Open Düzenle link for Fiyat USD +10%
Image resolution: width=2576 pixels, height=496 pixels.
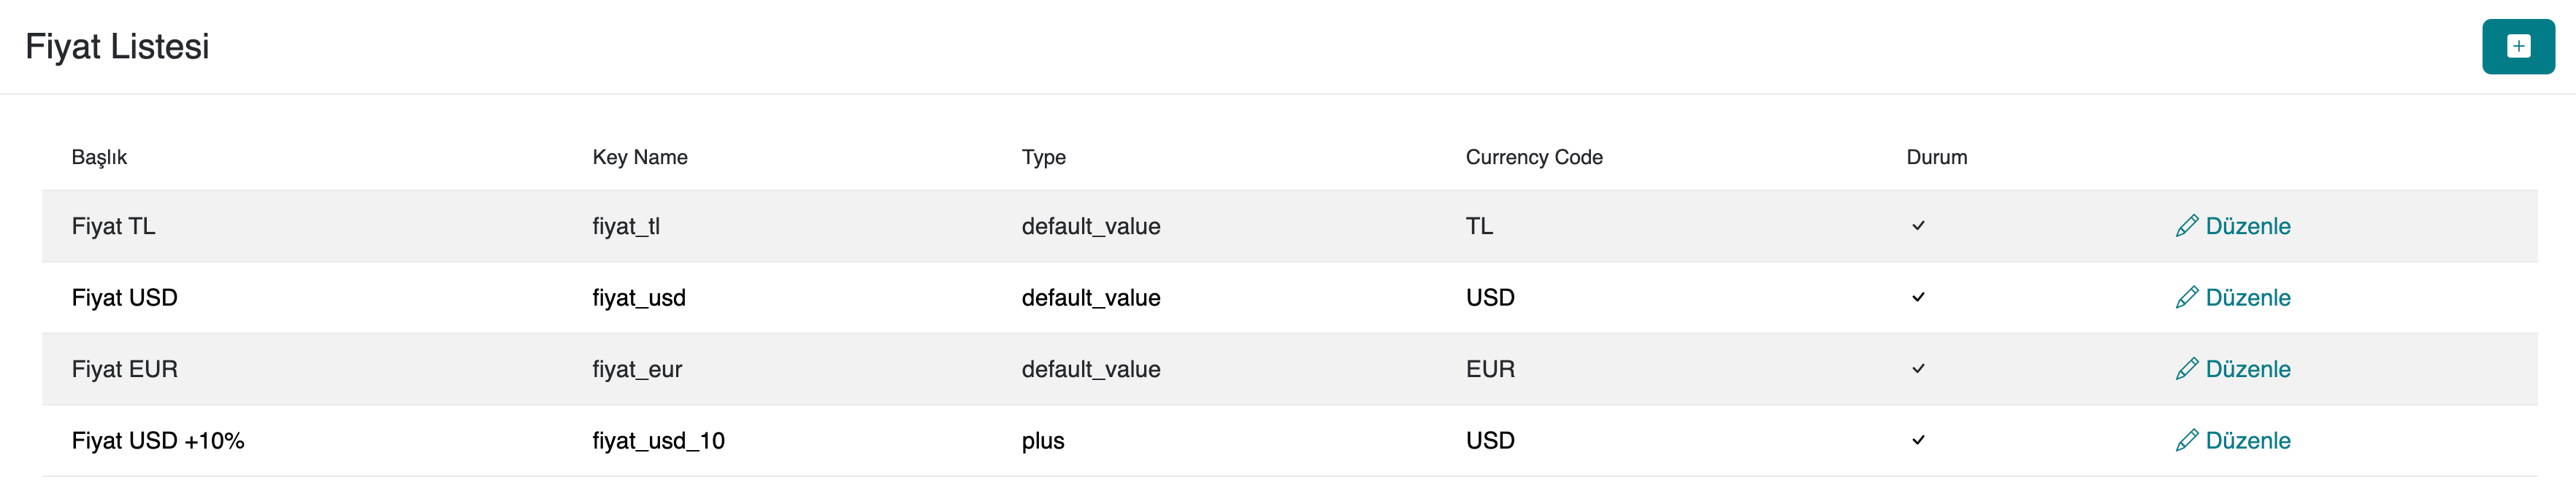pos(2247,440)
